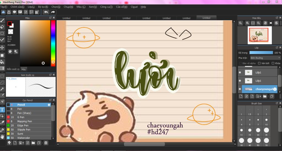Viewport: 282px width, 151px height.
Task: Click the canvas horizontal scrollbar
Action: tap(144, 144)
